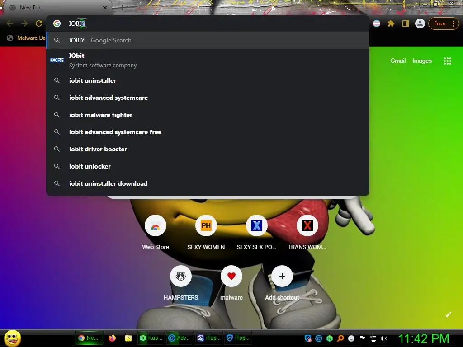Click the Google logo in address bar
463x347 pixels.
coord(57,23)
